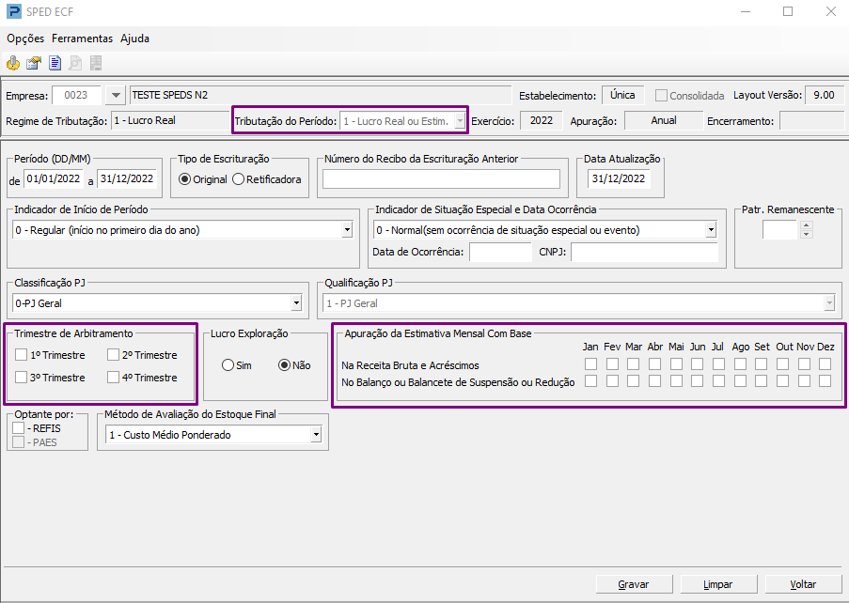Focus the Data de Ocorrência field

501,252
